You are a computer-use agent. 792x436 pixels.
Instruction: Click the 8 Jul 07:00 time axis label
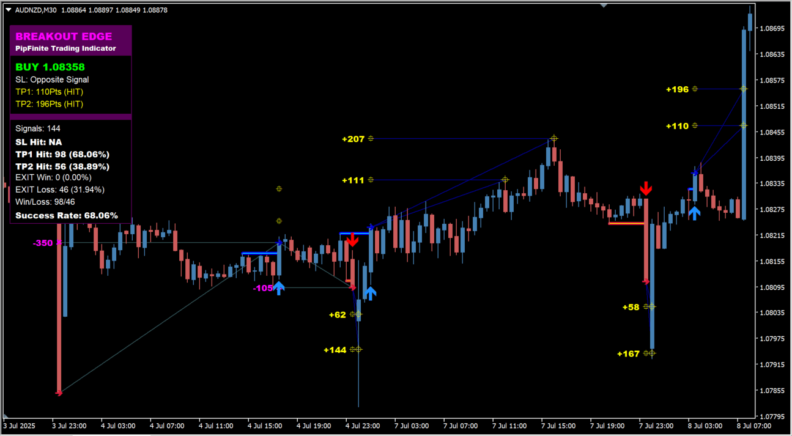point(754,425)
